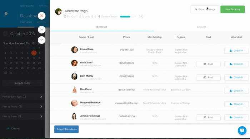Click 'Expires in 22 days' text
250x139 pixels.
click(x=181, y=90)
